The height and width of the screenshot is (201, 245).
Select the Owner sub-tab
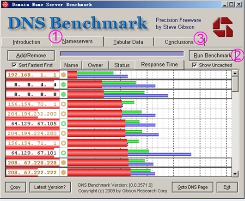click(95, 65)
